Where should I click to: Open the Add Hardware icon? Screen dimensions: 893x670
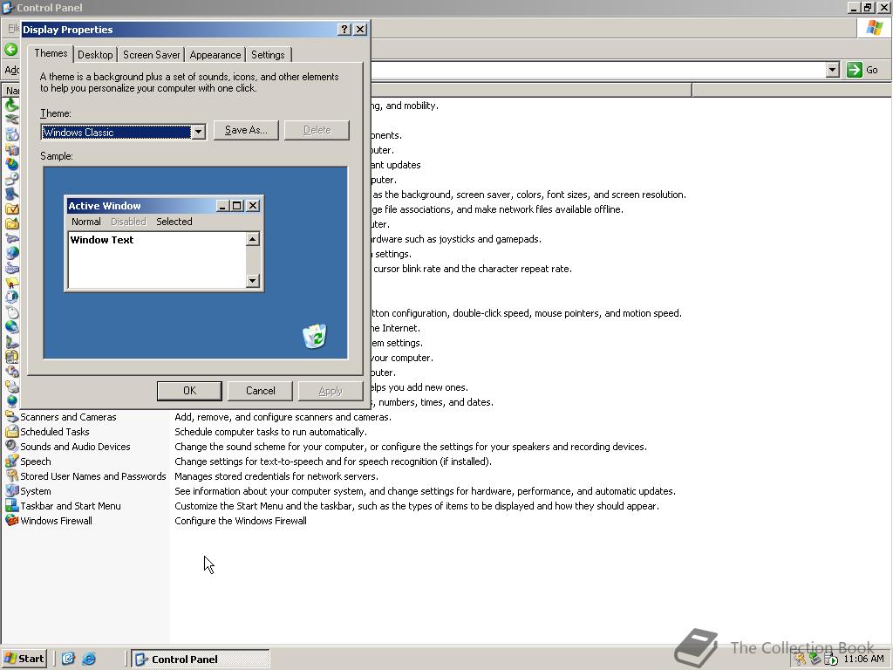(x=11, y=120)
